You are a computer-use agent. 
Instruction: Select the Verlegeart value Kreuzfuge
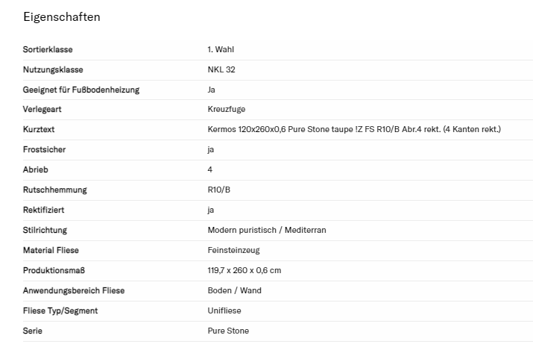226,110
